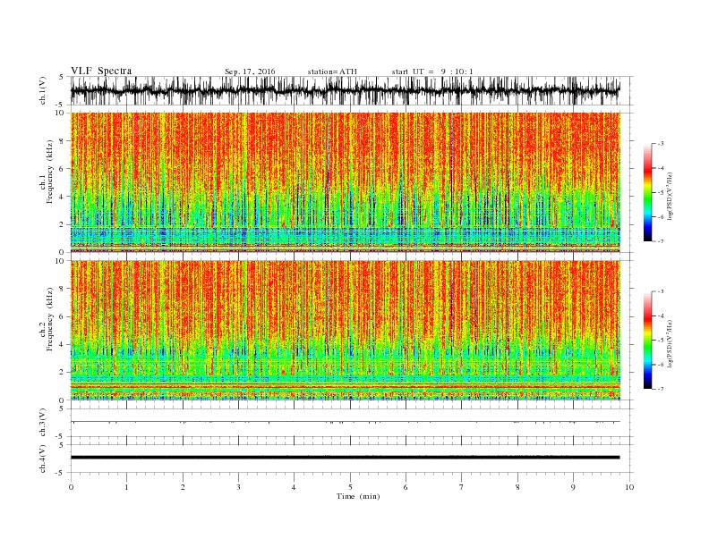This screenshot has height=547, width=709.
Task: Click time-axis tick label "5"
Action: point(350,487)
